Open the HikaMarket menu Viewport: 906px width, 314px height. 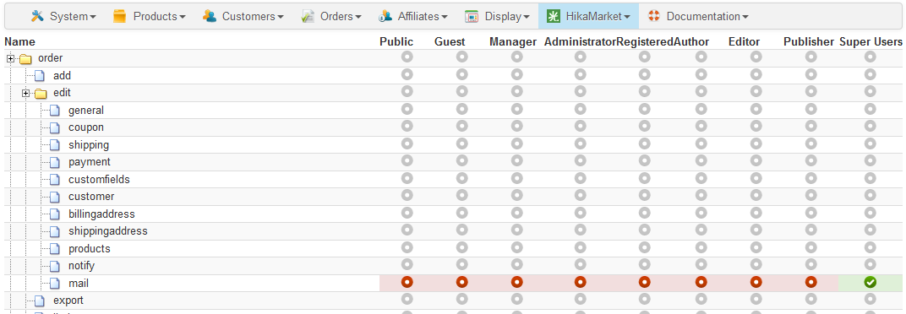(588, 16)
